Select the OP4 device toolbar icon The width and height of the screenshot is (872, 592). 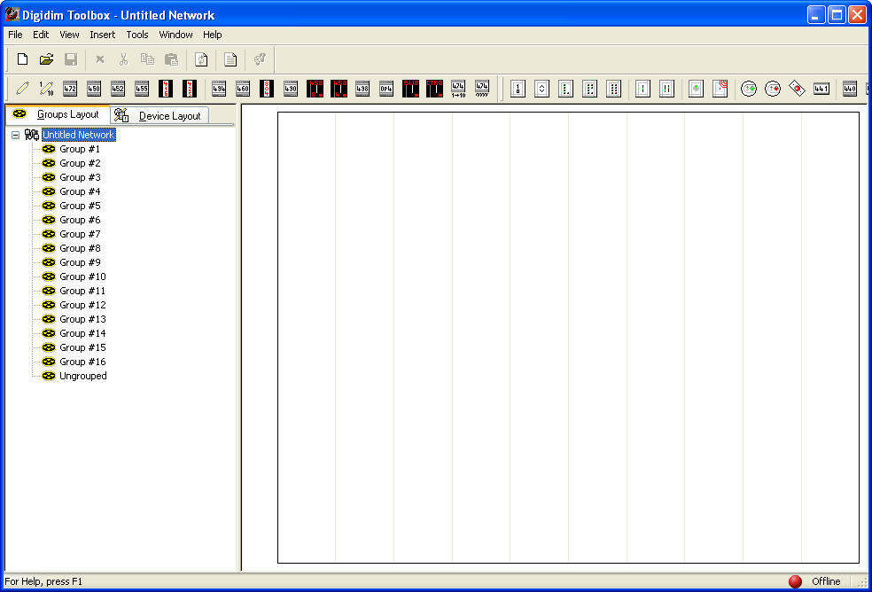(x=386, y=89)
